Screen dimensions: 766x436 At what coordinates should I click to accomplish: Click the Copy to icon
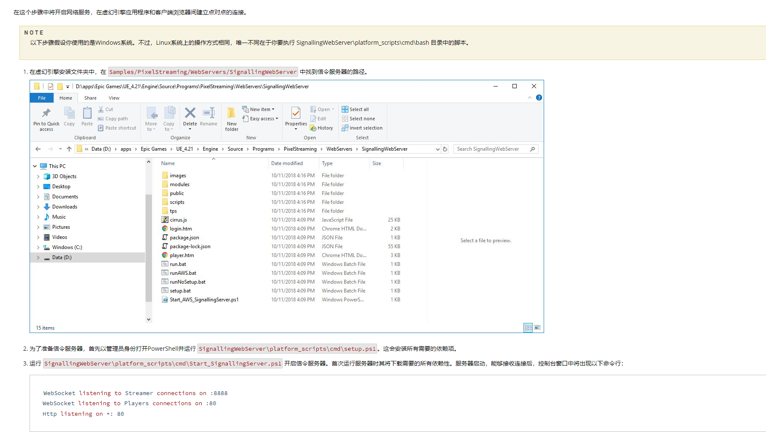pos(169,113)
